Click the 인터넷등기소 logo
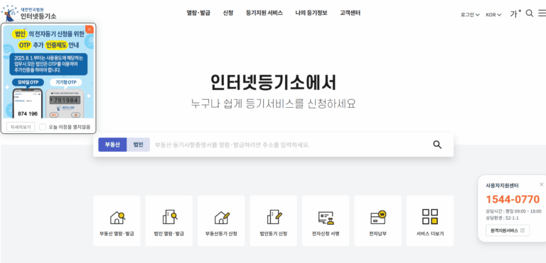This screenshot has height=263, width=546. click(29, 13)
